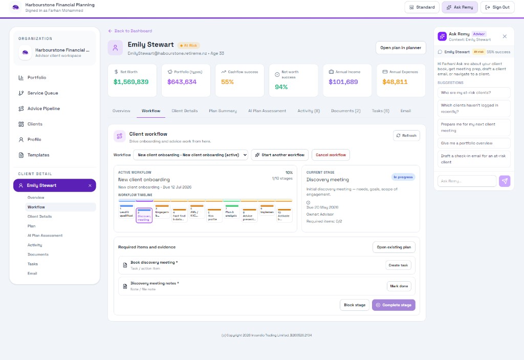Click the Annual Expenses card icon
524x360 pixels.
click(385, 72)
